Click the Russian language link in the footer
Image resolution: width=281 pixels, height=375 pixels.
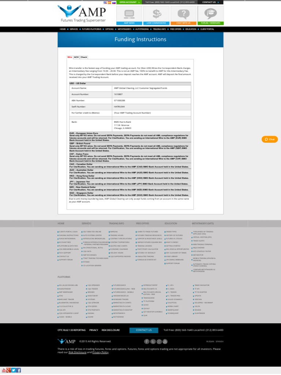[x=210, y=342]
